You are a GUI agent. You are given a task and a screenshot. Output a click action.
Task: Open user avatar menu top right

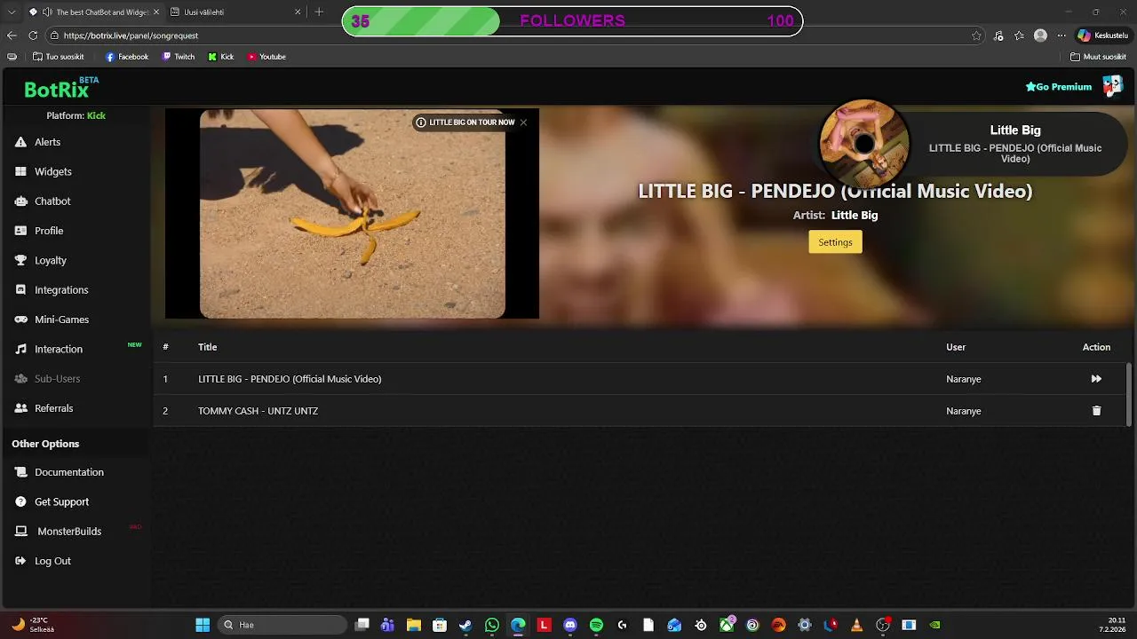pos(1112,86)
